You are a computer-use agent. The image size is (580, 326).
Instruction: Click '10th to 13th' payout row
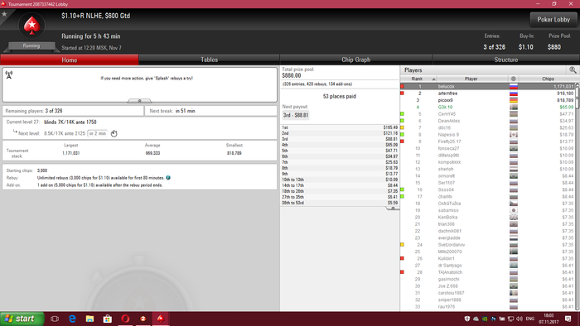pyautogui.click(x=340, y=180)
